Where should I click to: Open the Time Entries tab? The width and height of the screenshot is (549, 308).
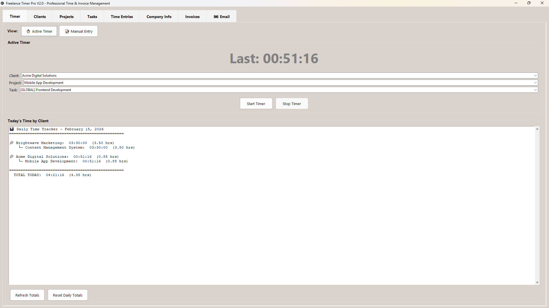coord(121,17)
